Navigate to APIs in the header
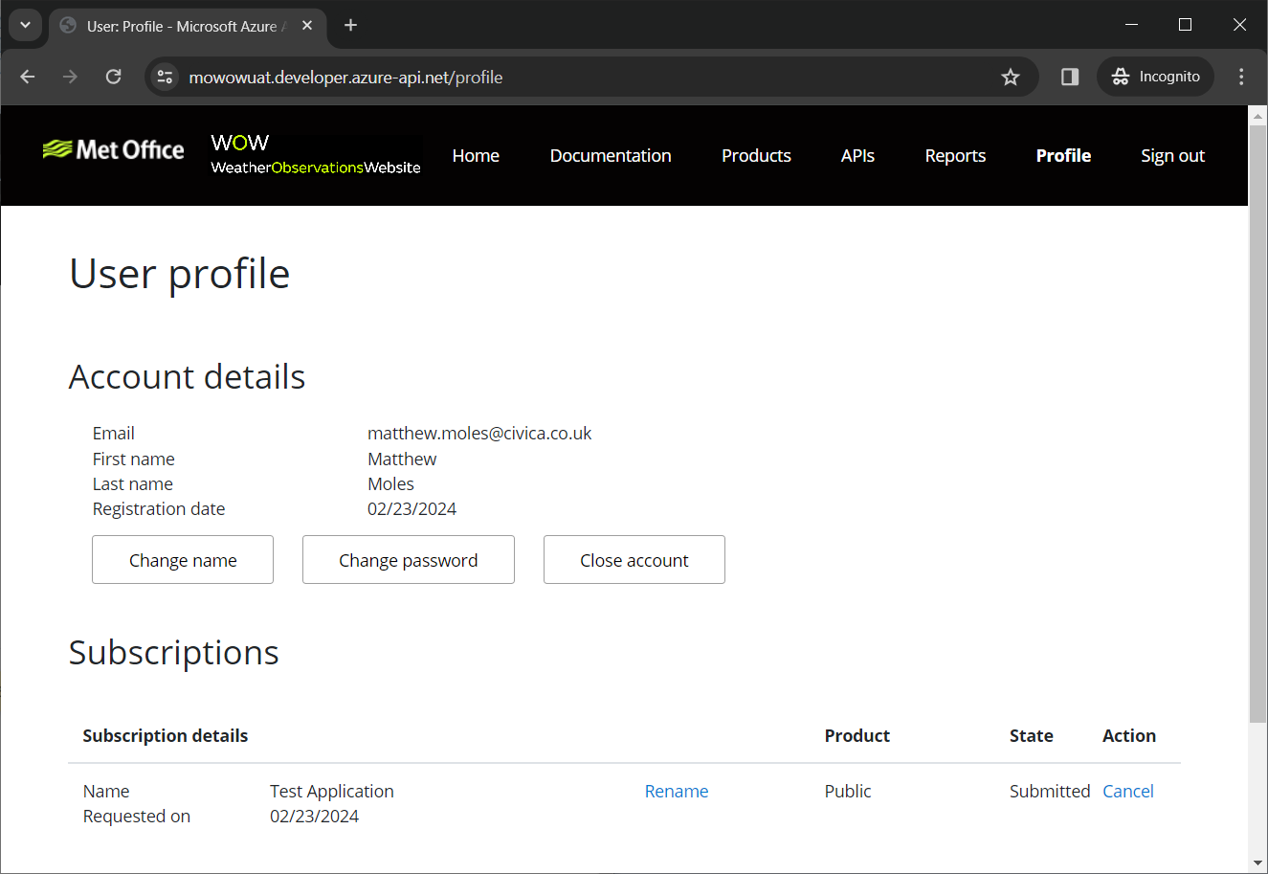 [857, 155]
